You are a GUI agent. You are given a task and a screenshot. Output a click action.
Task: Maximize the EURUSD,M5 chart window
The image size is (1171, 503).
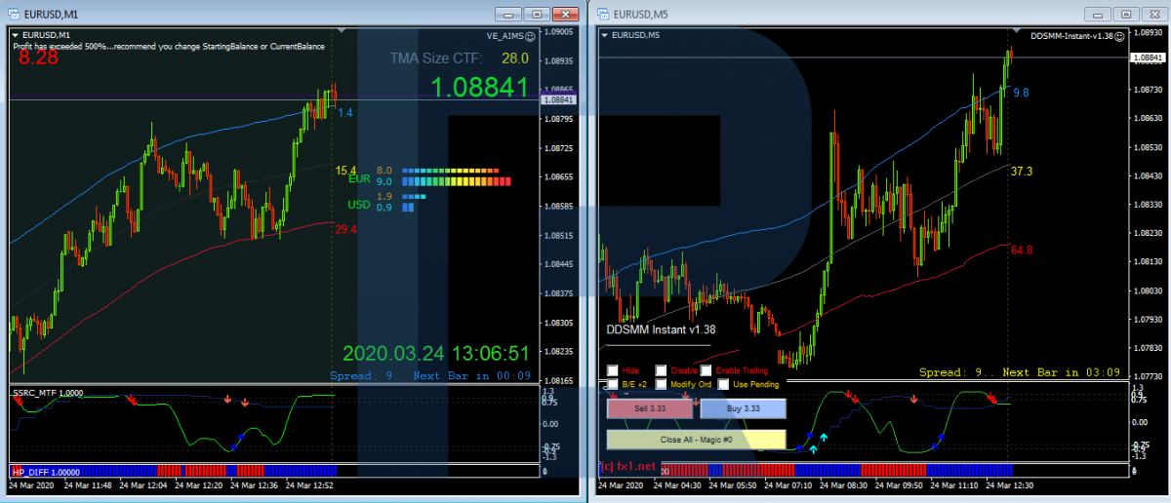pyautogui.click(x=1125, y=14)
